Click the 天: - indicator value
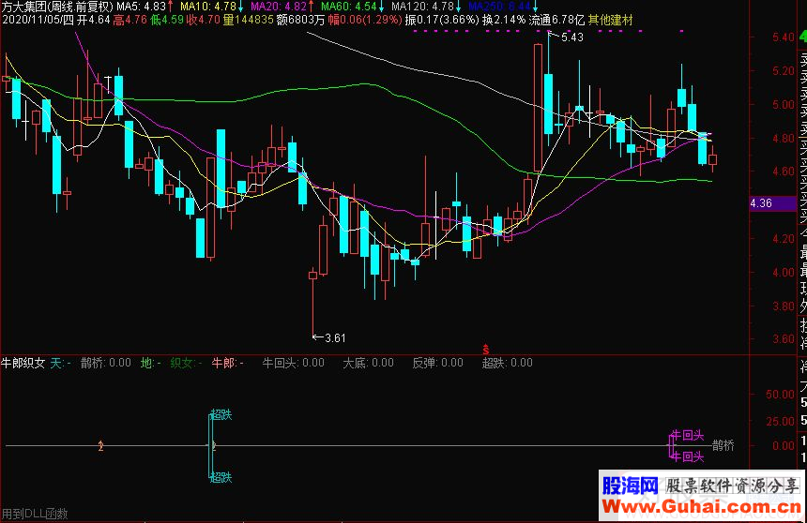Screen dimensions: 807x523 (60, 363)
